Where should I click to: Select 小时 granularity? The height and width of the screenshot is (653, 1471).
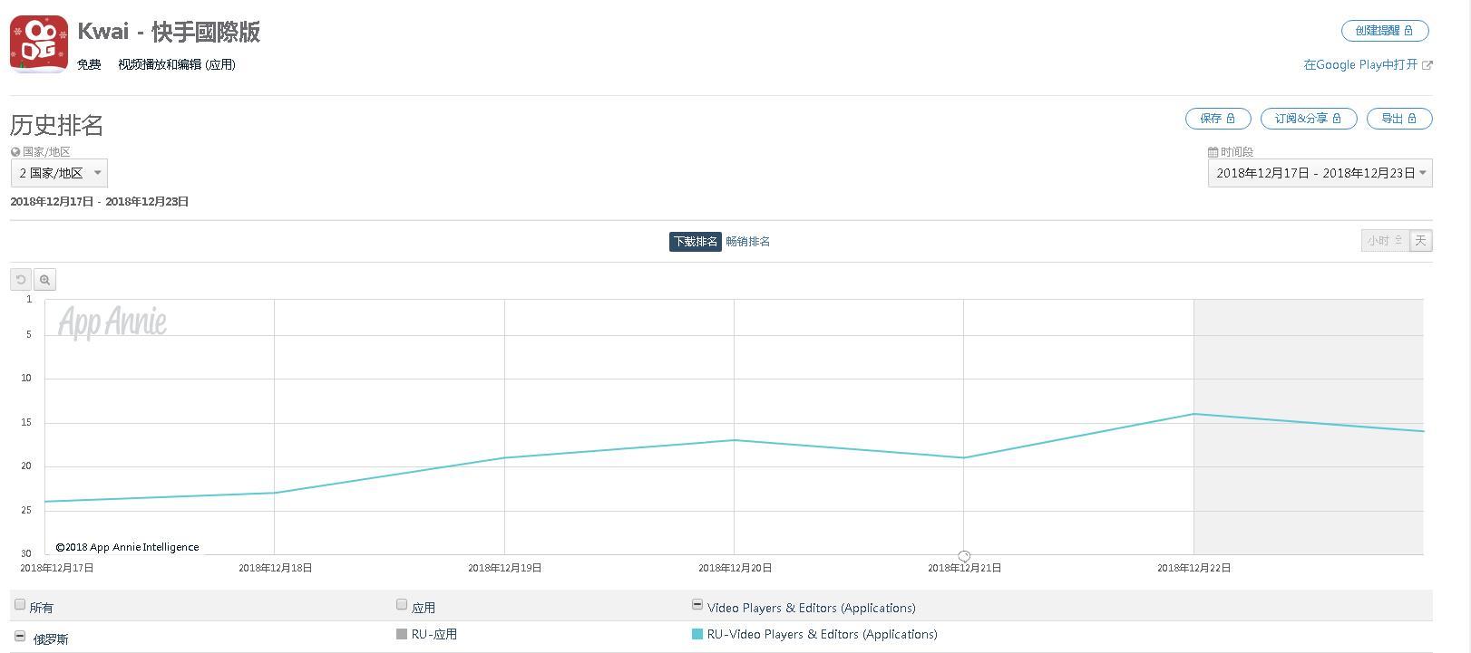click(1385, 241)
